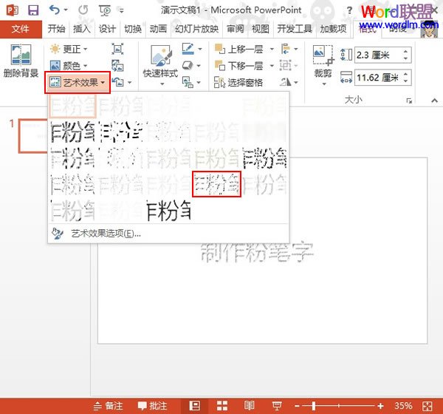Collapse the ribbon with the chevron

click(x=435, y=101)
